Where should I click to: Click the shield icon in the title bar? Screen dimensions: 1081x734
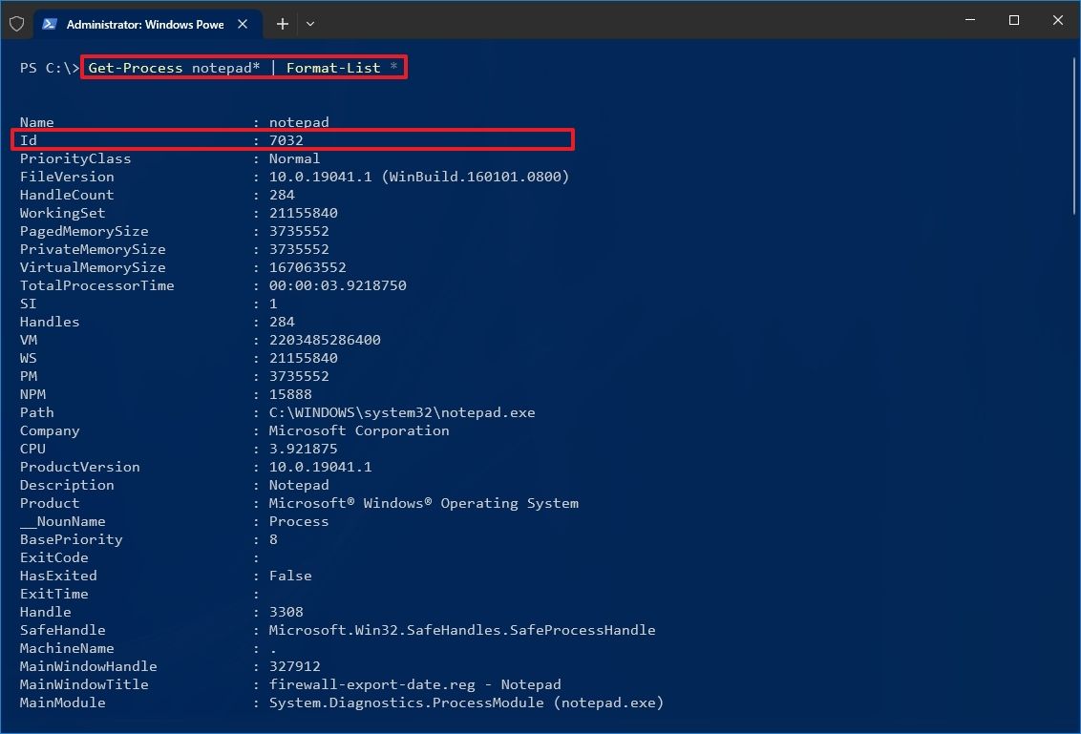(x=16, y=24)
